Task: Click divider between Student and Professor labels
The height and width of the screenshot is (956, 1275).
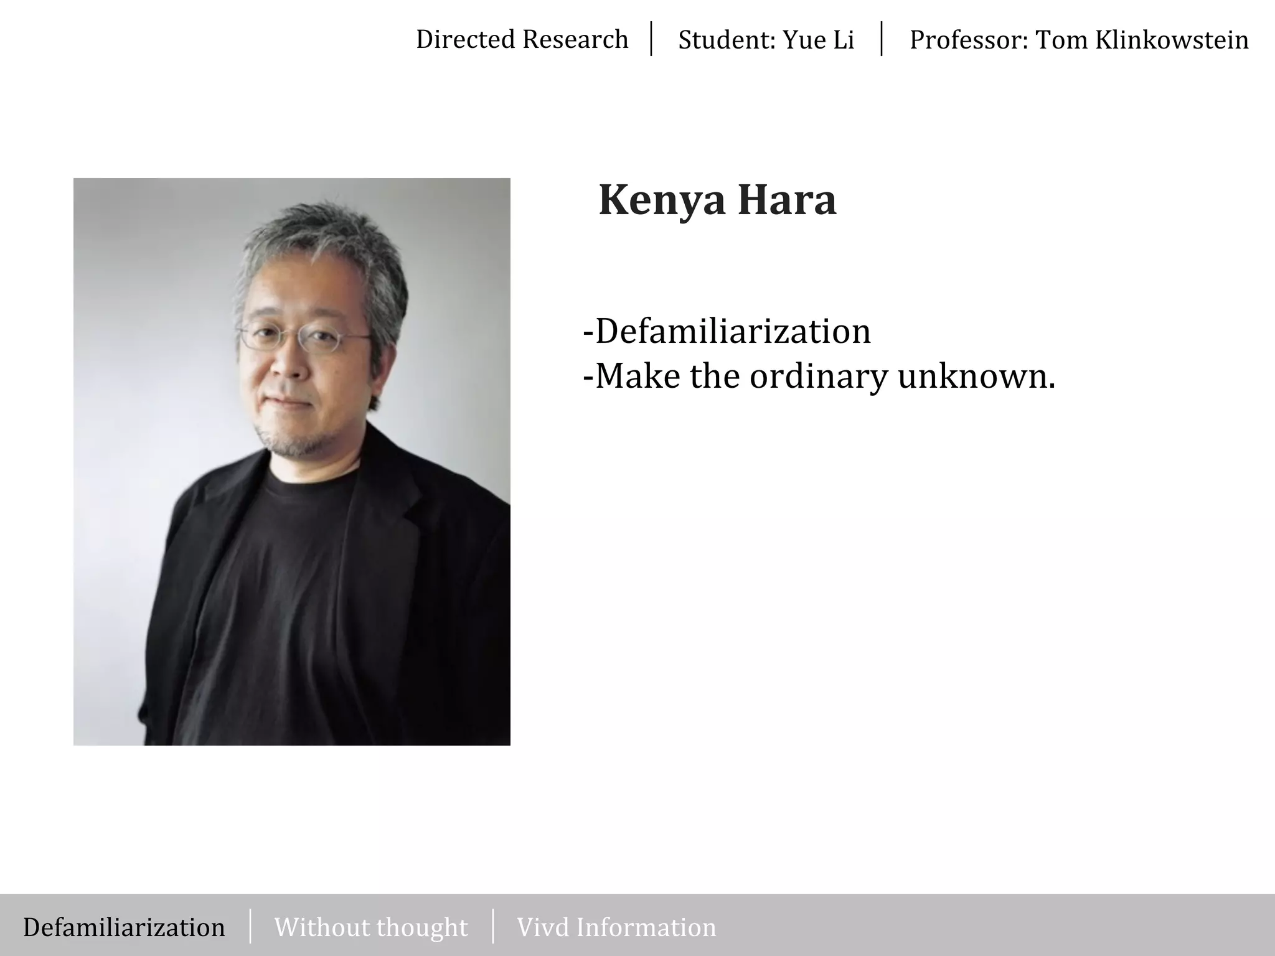Action: coord(882,39)
